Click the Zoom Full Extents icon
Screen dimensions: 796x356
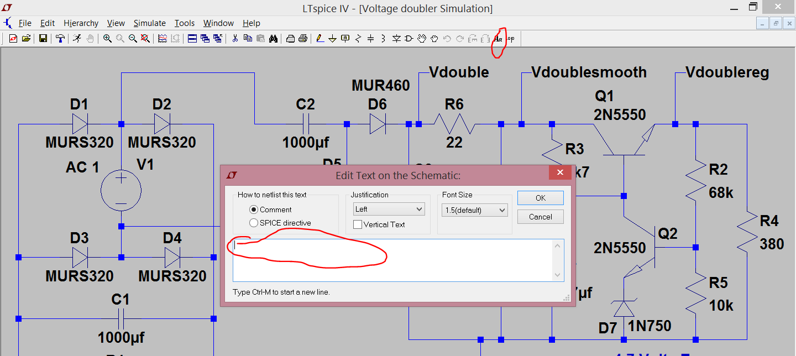[145, 38]
